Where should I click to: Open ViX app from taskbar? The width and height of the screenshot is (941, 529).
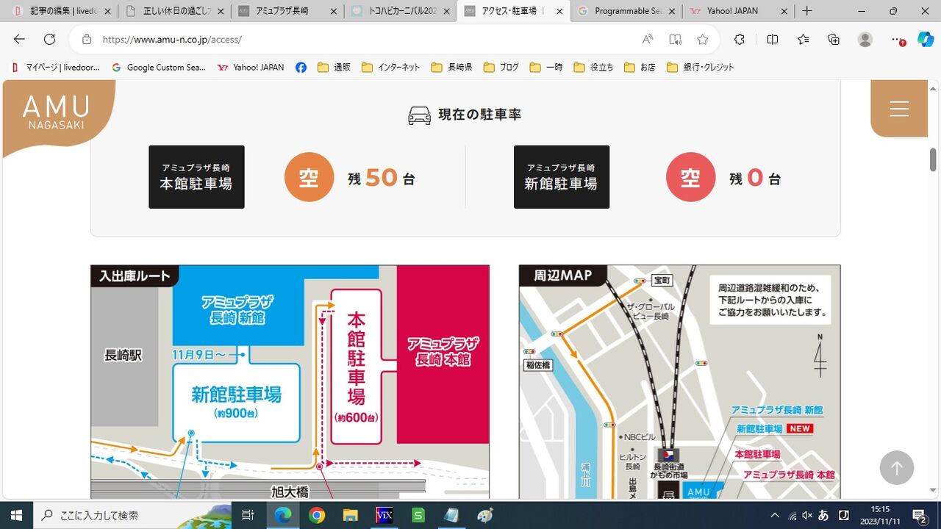(x=384, y=515)
